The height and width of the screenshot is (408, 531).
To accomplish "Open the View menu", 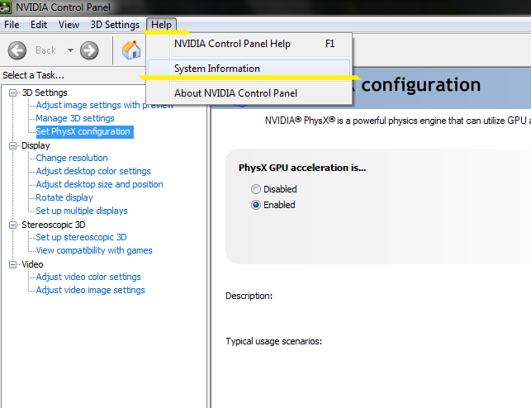I will [x=69, y=25].
